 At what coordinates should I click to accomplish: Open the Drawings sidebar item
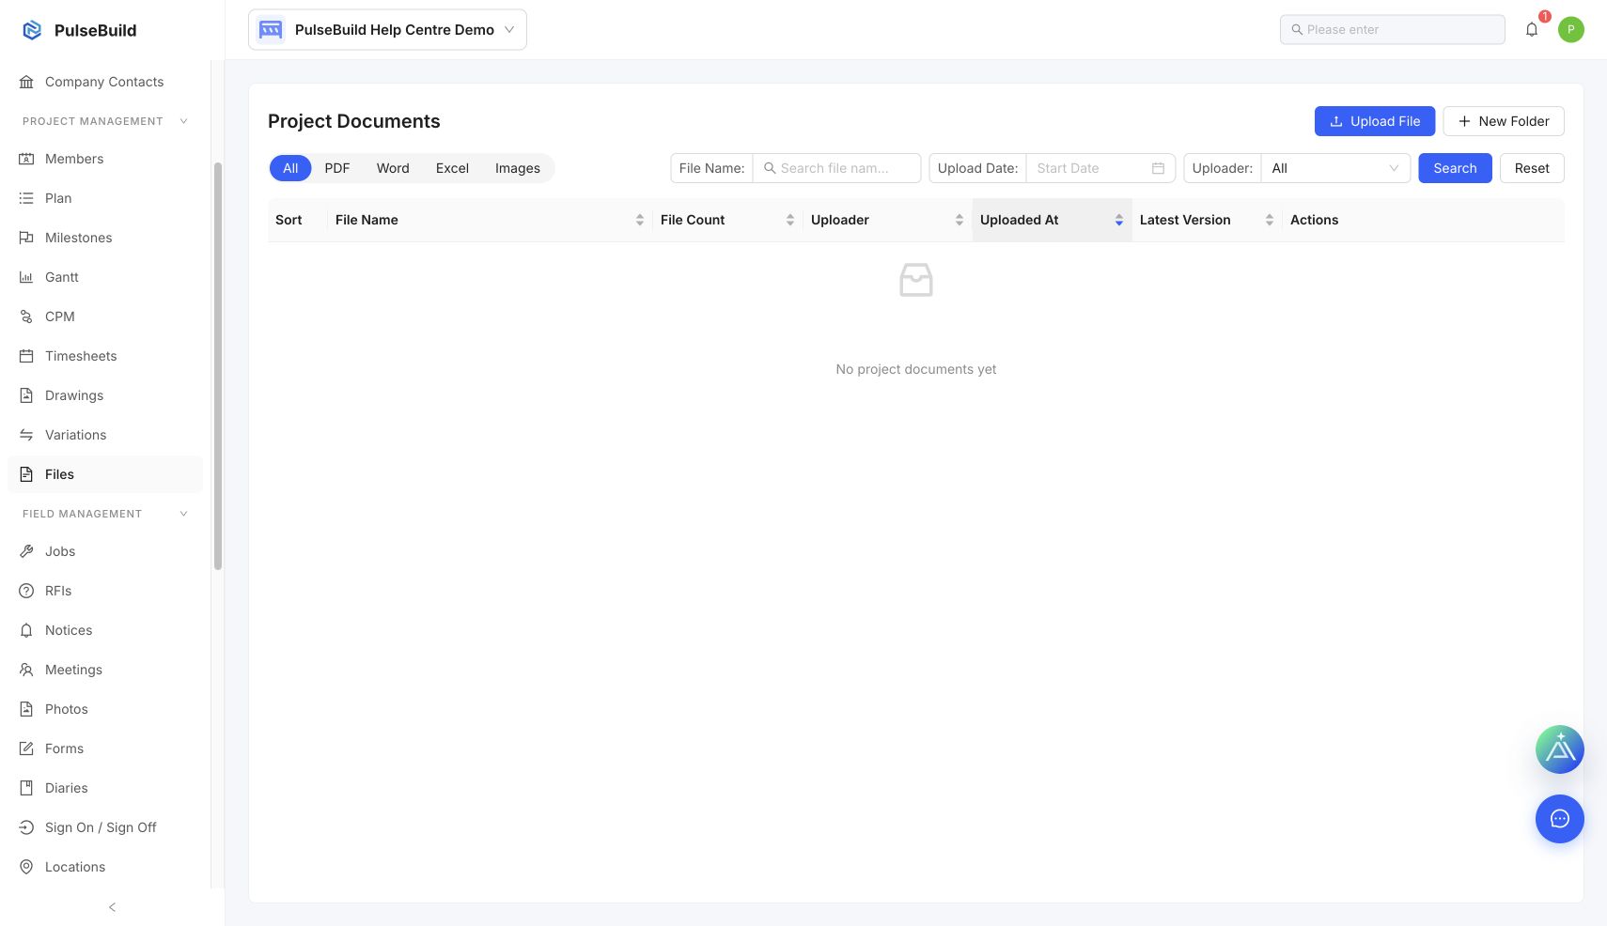point(105,395)
